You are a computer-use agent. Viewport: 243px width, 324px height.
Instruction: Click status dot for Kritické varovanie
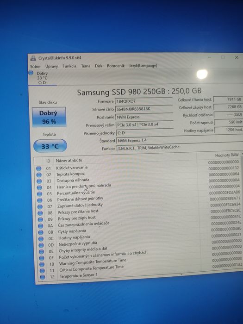tap(38, 168)
